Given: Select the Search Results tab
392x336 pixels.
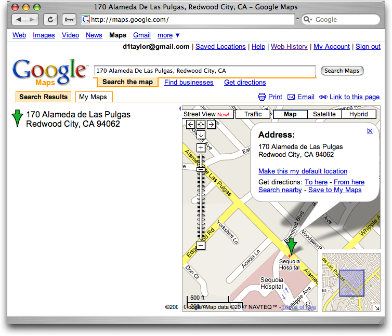Looking at the screenshot, I should point(43,97).
